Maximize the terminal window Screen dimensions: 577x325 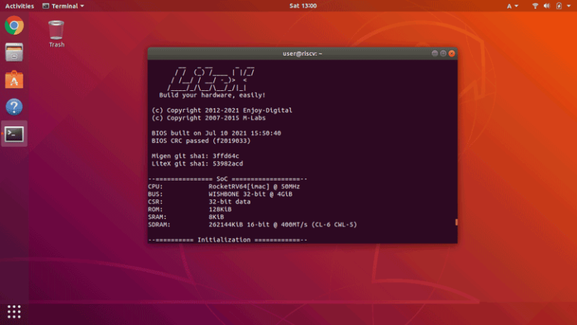(443, 53)
